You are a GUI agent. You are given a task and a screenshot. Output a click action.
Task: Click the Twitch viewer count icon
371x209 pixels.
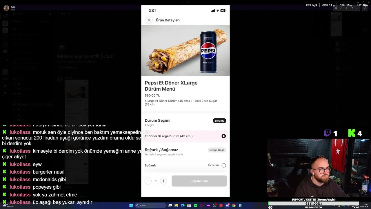[x=328, y=133]
